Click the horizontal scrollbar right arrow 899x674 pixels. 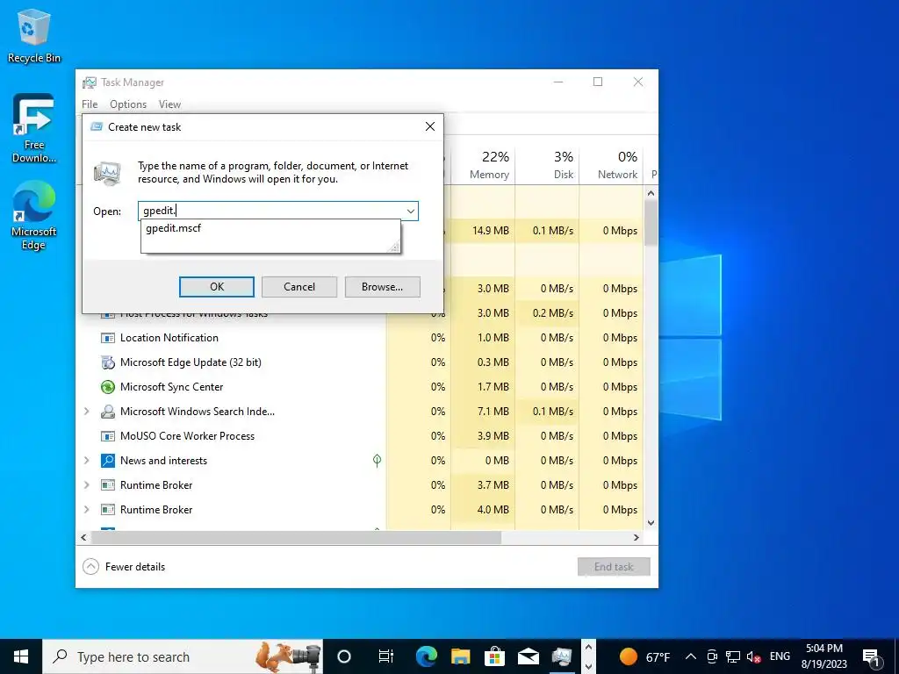pyautogui.click(x=636, y=538)
